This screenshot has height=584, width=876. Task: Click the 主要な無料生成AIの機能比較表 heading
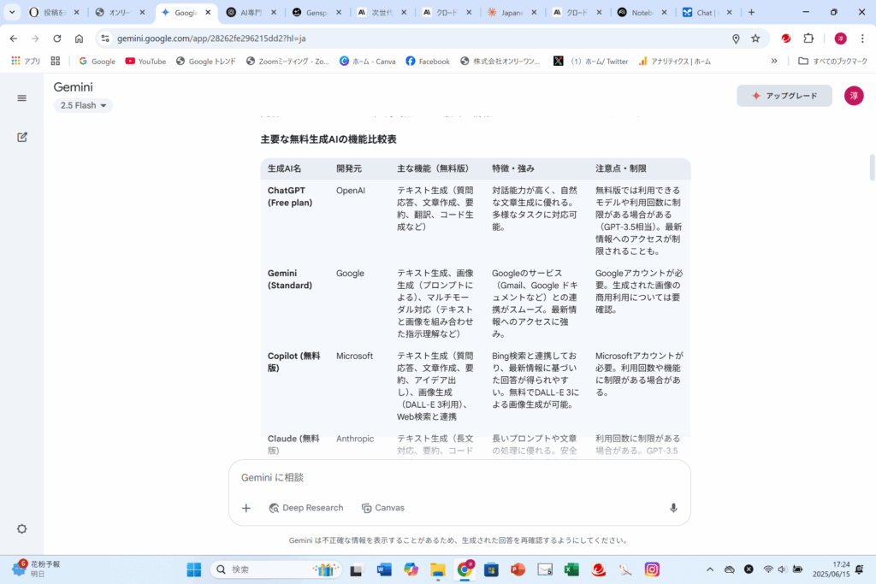point(328,139)
